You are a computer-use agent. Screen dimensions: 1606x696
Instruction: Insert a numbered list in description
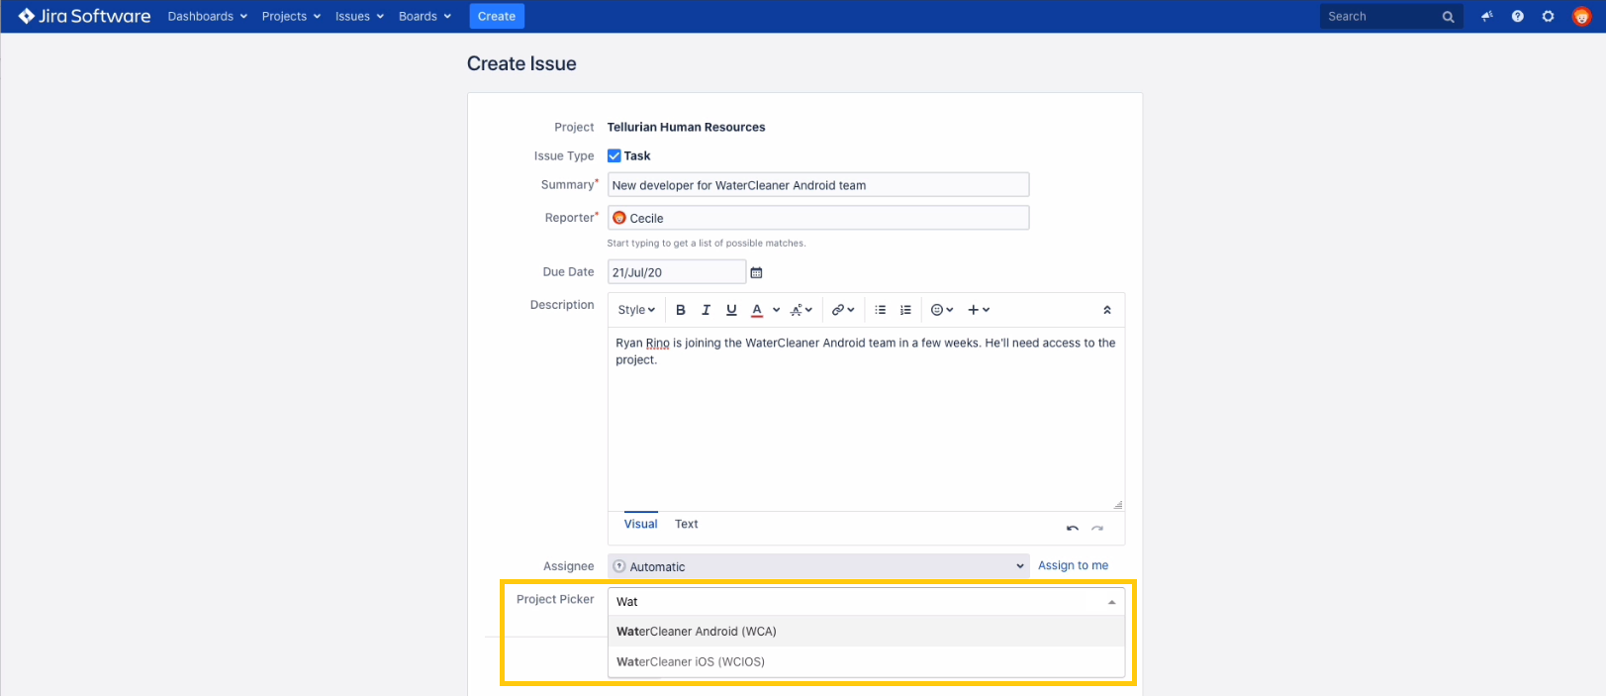tap(905, 310)
